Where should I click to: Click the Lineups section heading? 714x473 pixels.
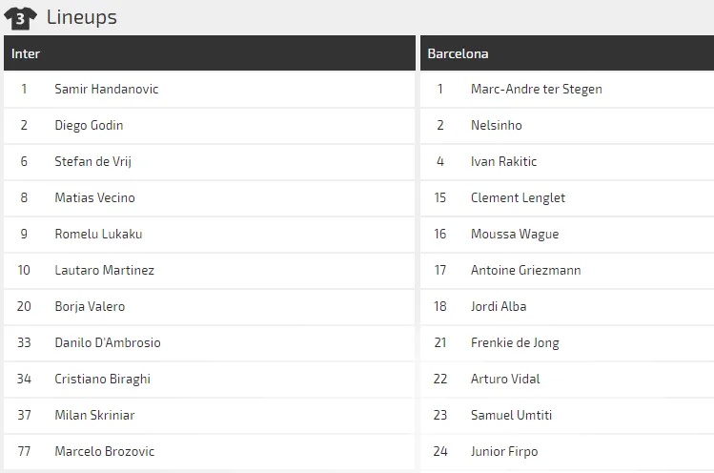(82, 17)
